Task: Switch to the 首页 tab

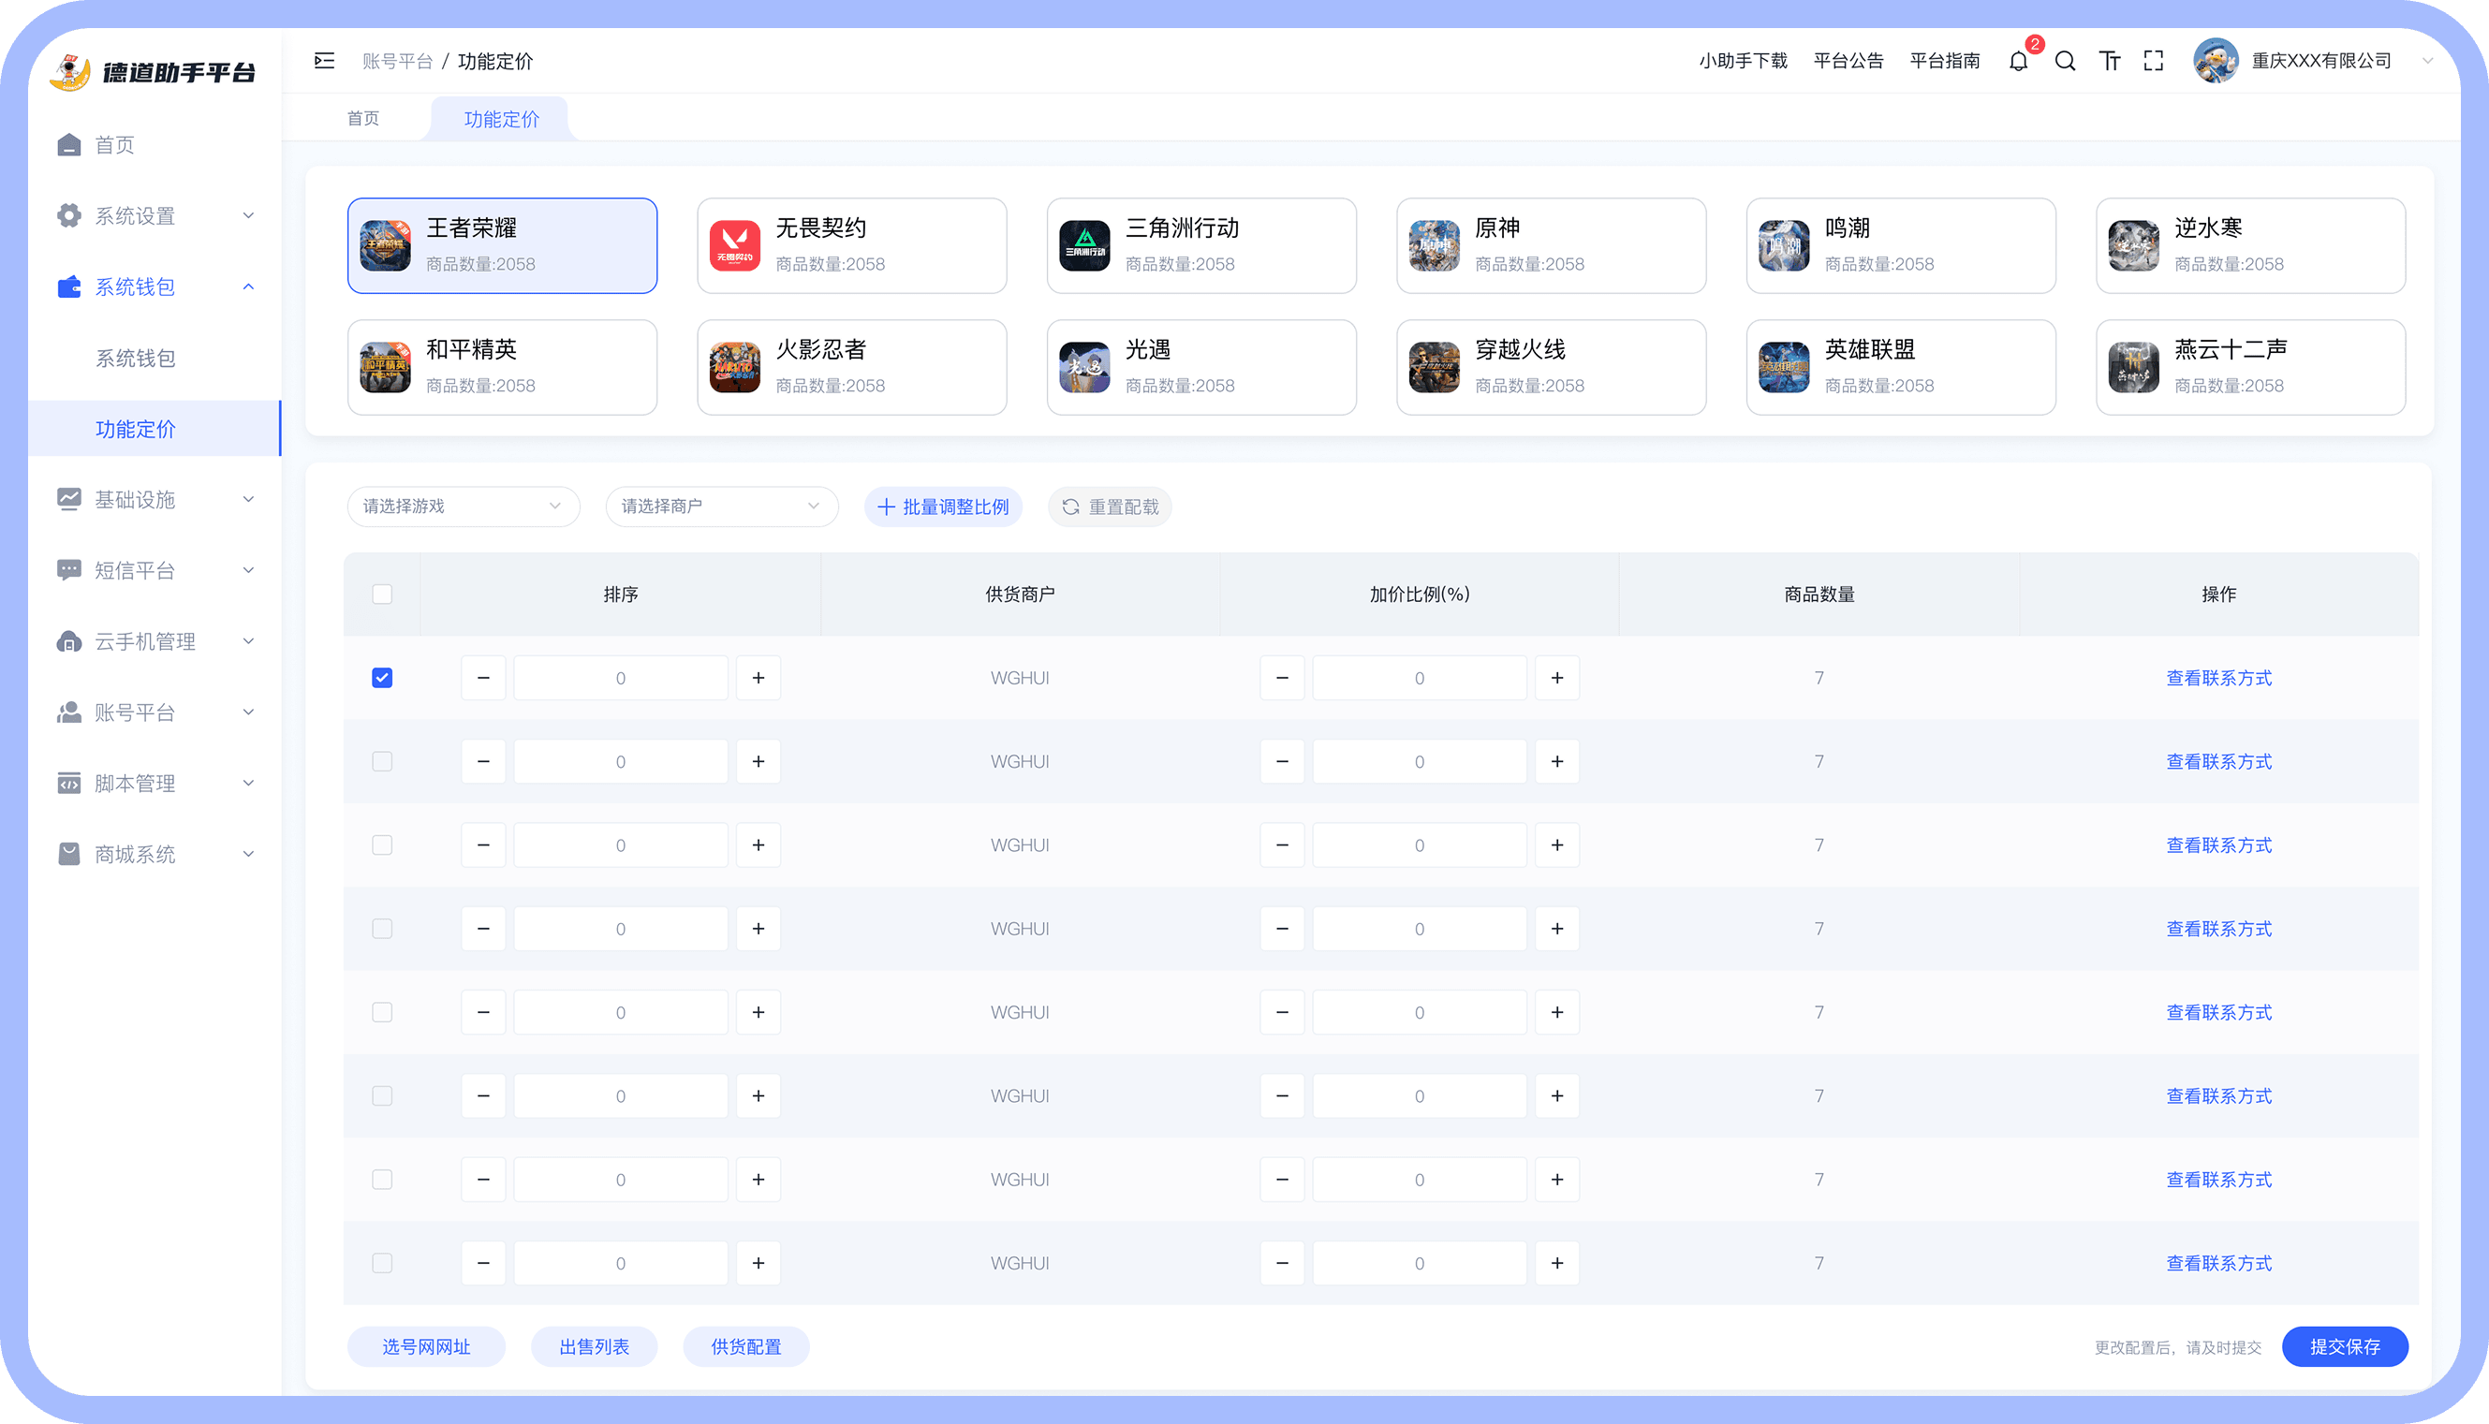Action: 362,118
